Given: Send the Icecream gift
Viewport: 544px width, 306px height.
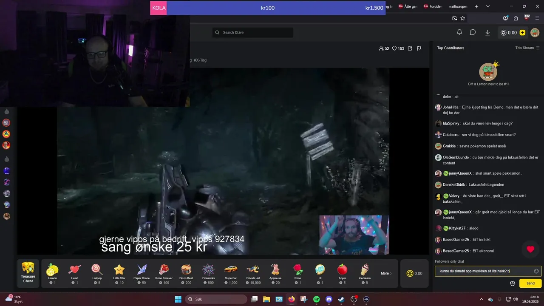Looking at the screenshot, I should 365,273.
